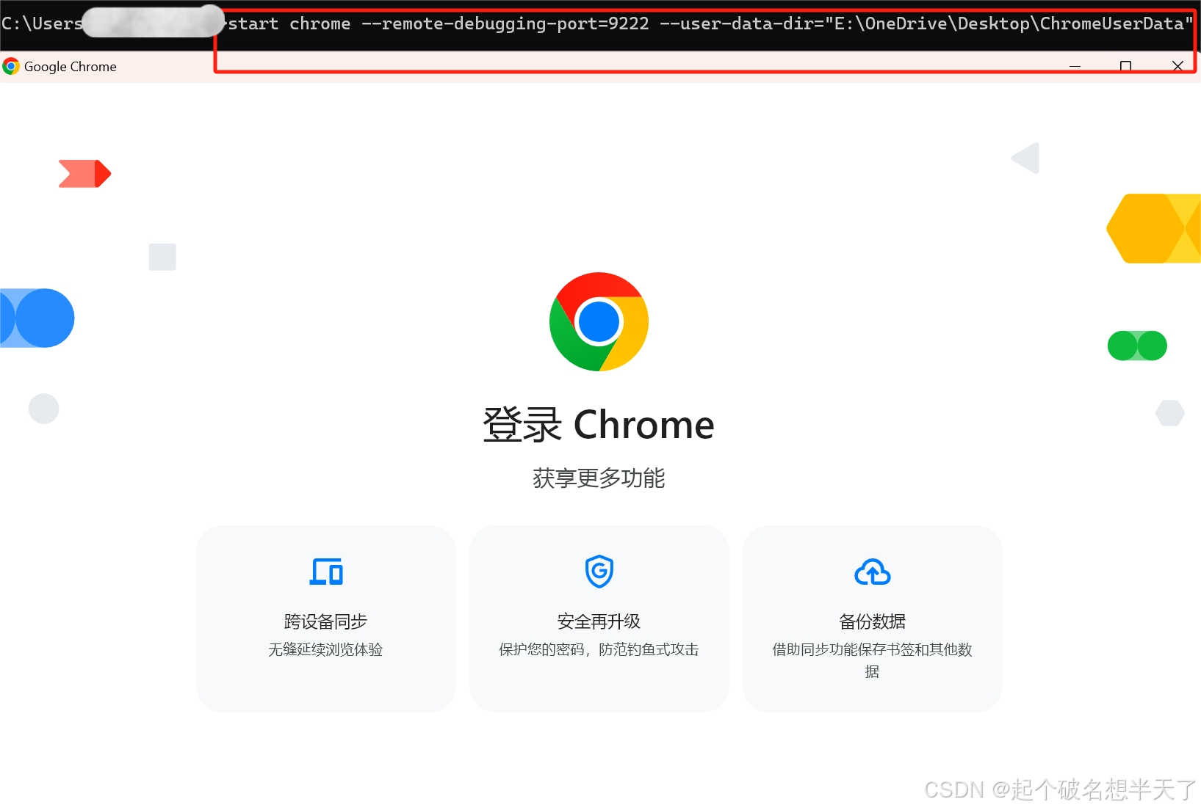Select the 跨设备同步 card
Screen dimensions: 1201x810
325,619
